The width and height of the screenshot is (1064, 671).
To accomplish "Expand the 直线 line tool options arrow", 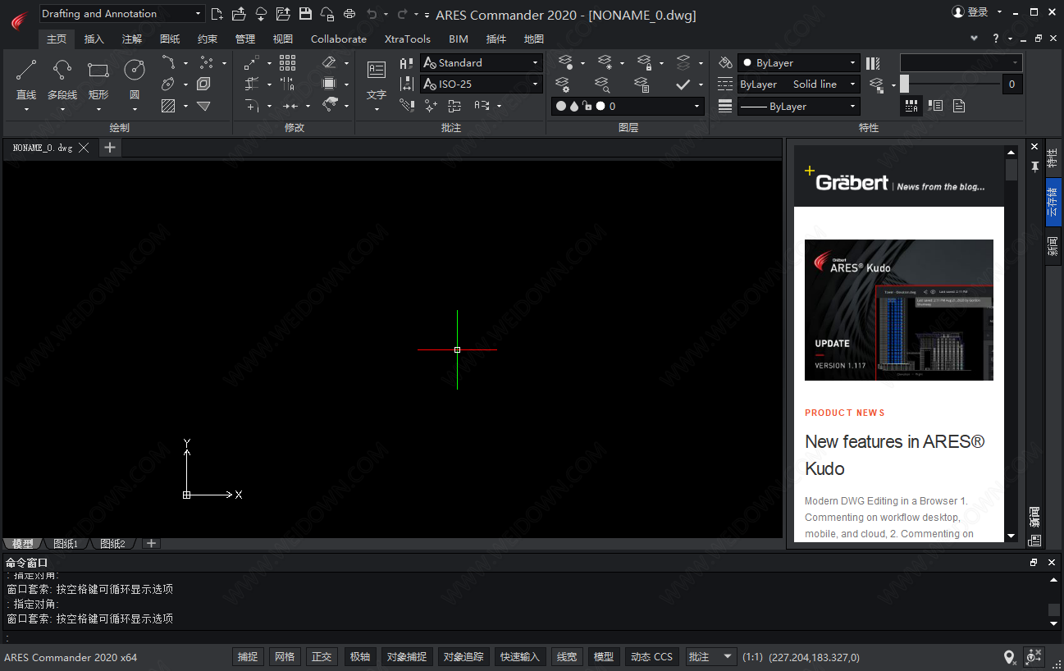I will [26, 108].
